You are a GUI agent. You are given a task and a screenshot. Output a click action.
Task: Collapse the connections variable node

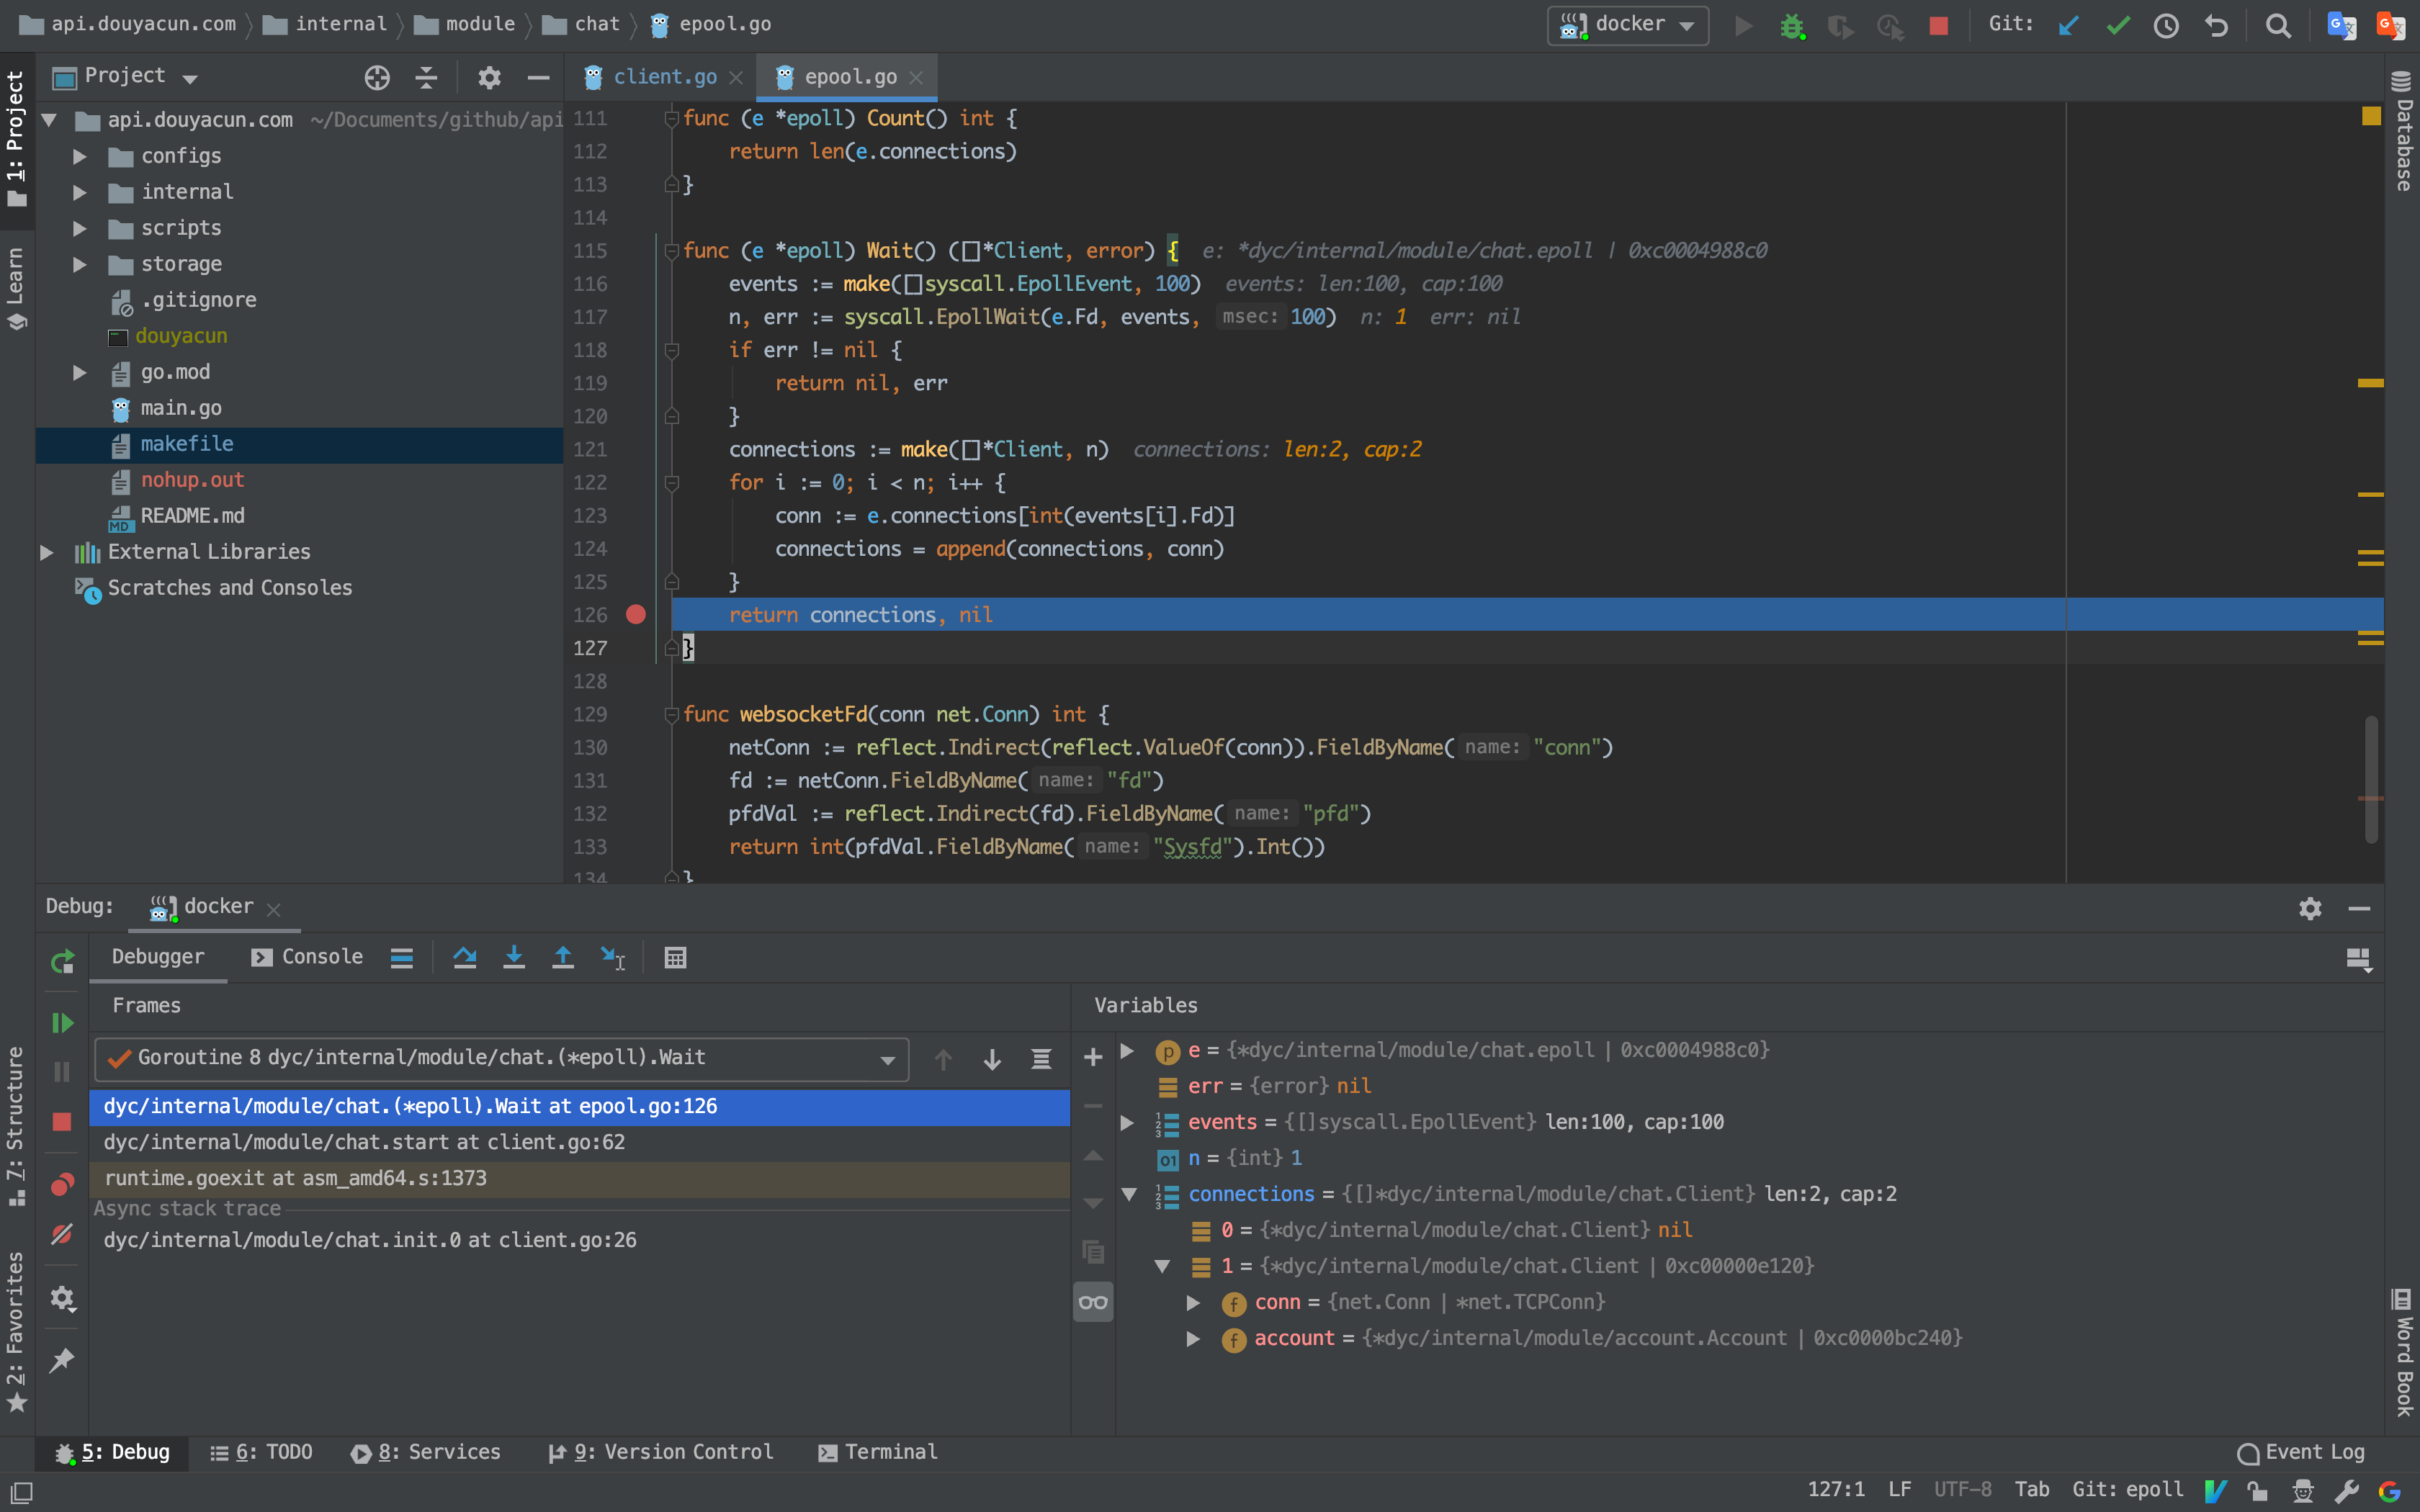pos(1129,1194)
